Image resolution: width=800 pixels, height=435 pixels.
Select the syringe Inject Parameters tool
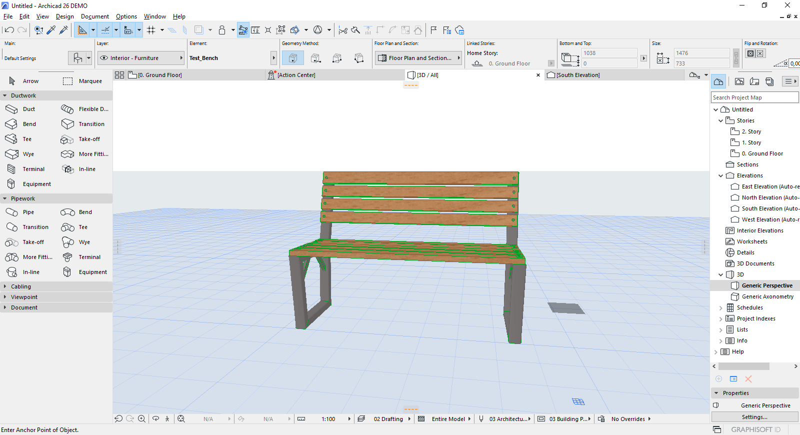[63, 30]
